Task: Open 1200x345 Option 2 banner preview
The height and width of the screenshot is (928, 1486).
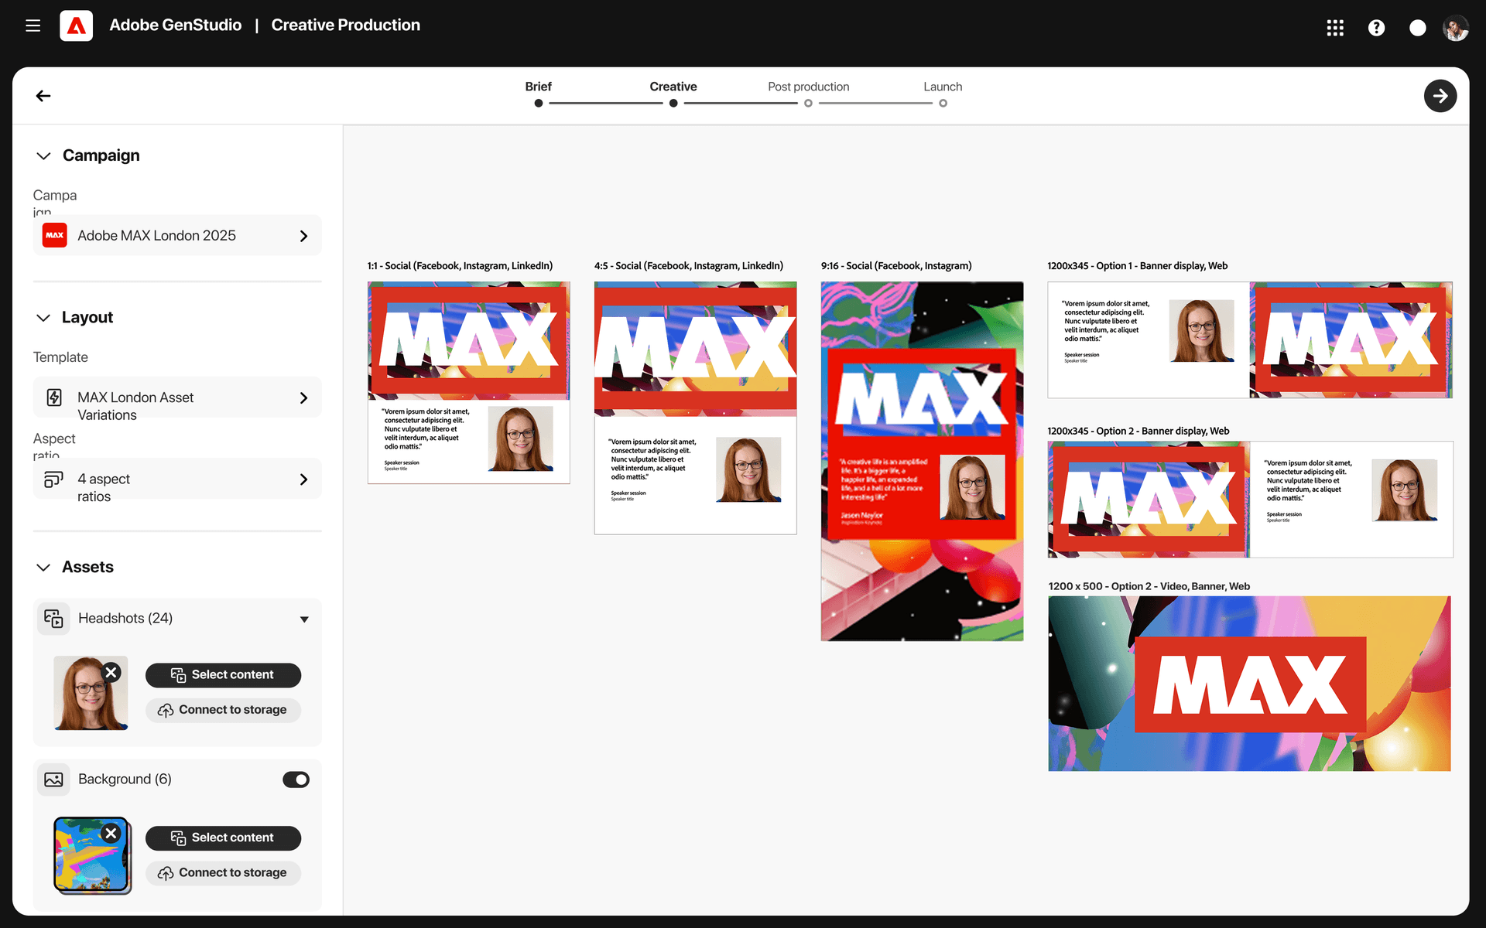Action: 1250,500
